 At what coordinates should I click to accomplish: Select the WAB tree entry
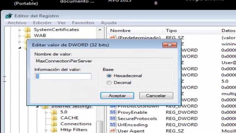[40, 35]
